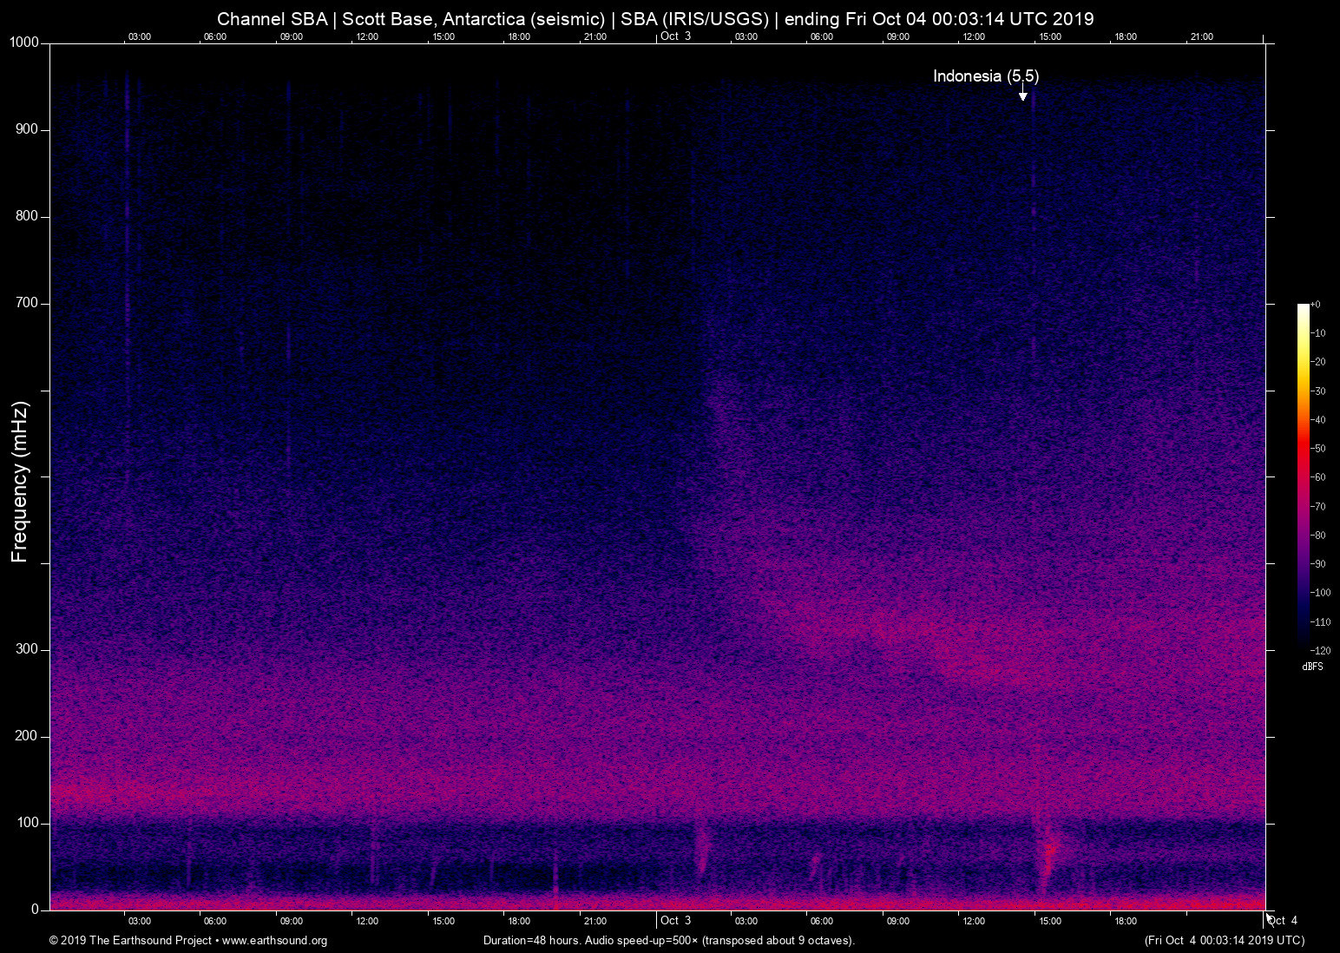Click the +0 value atop the color scale

1316,305
